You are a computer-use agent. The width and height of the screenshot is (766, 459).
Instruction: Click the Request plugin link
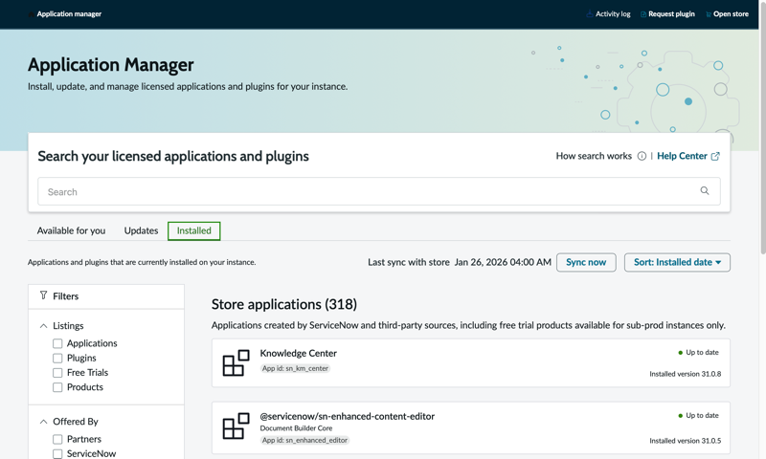click(671, 14)
